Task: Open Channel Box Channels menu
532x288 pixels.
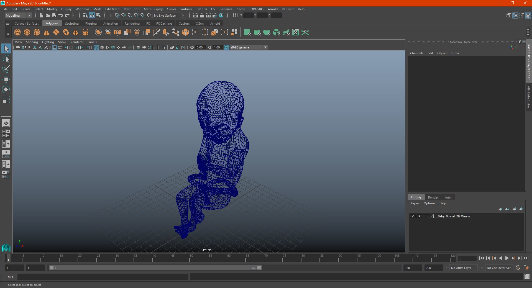Action: (x=416, y=53)
